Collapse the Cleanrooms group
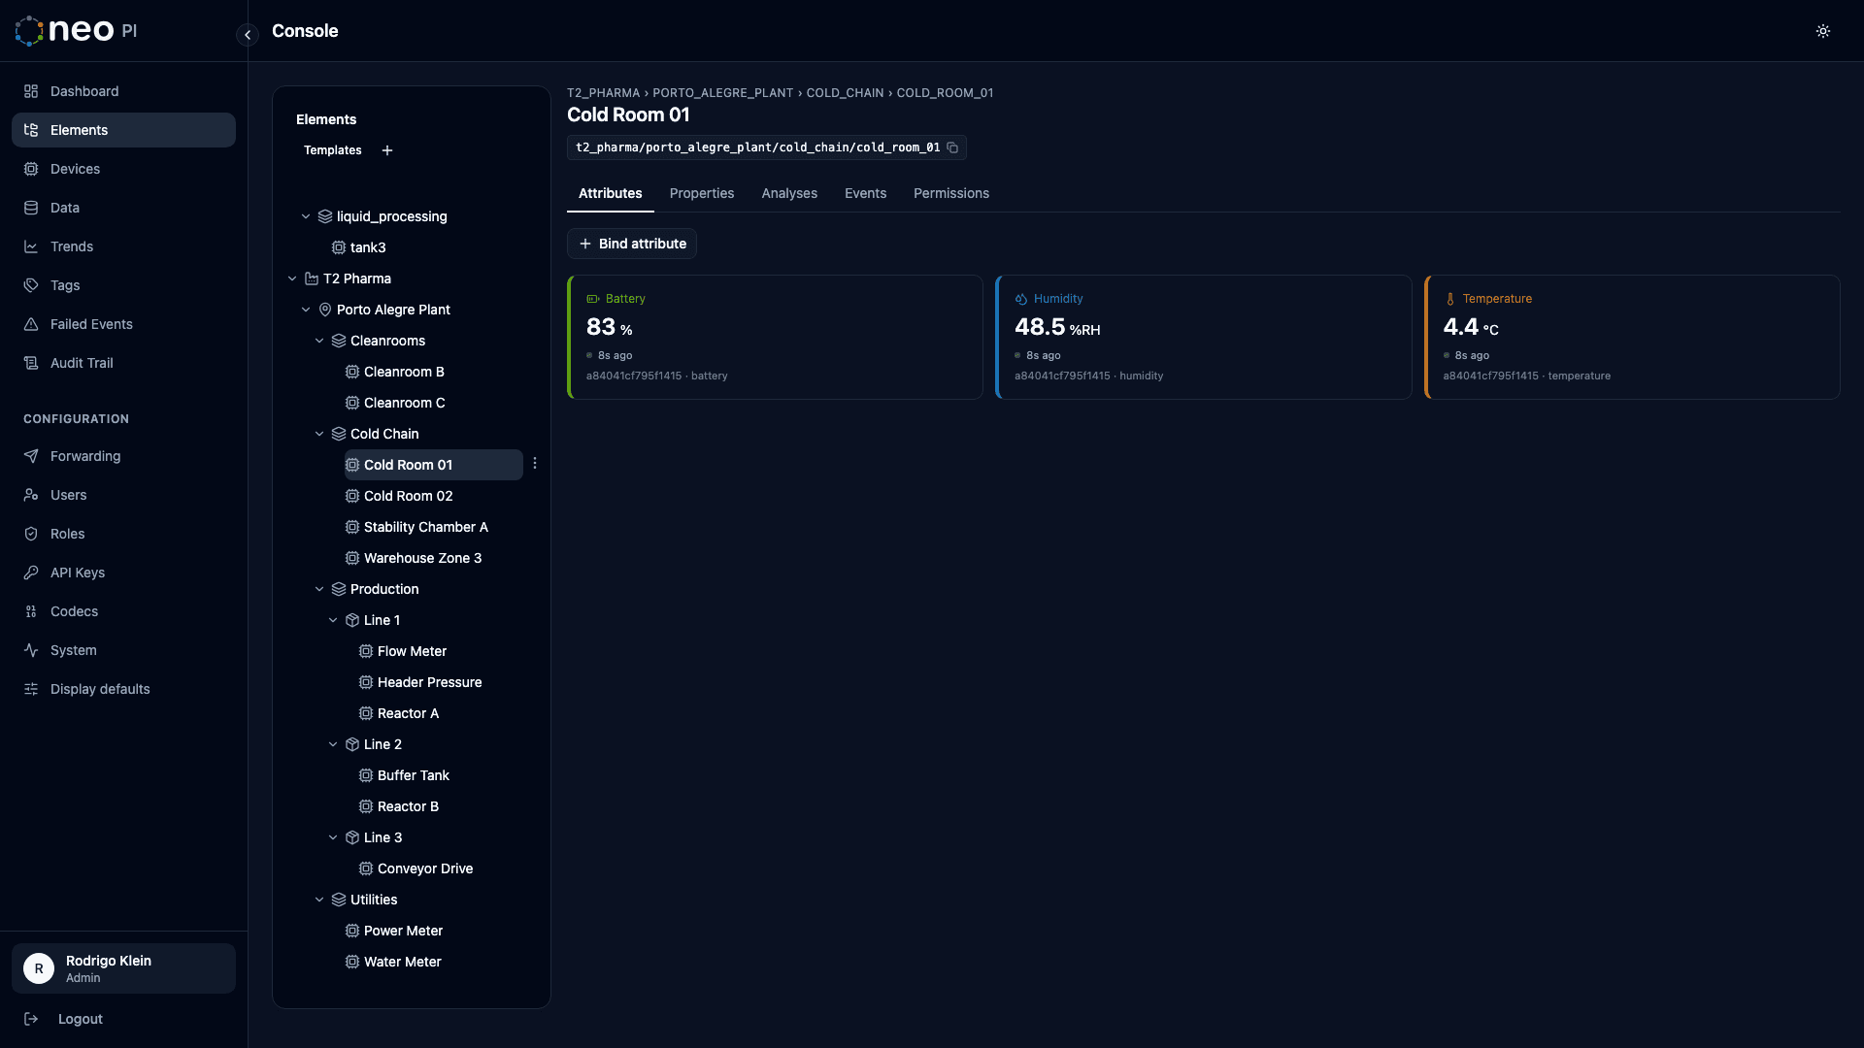Viewport: 1864px width, 1048px height. click(319, 341)
